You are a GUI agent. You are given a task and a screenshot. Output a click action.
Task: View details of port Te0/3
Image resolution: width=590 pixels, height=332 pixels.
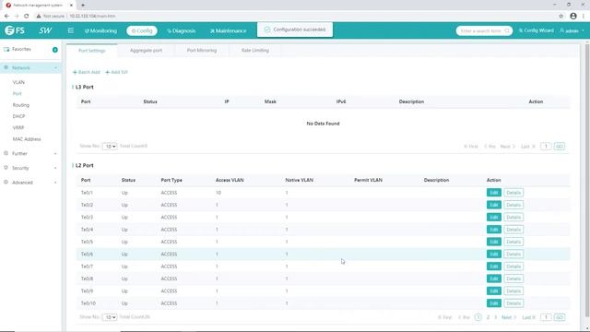[x=513, y=218]
